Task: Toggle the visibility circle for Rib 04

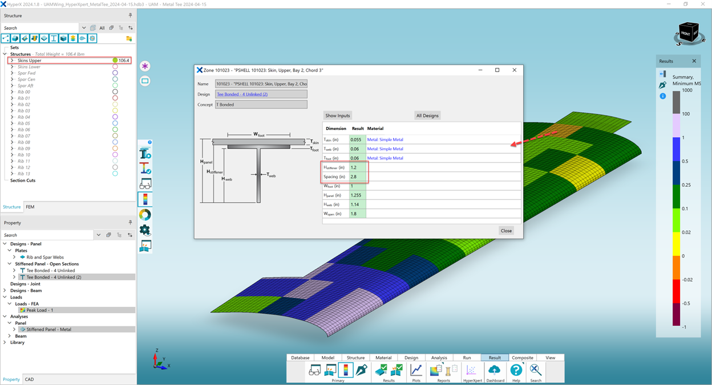Action: point(115,117)
